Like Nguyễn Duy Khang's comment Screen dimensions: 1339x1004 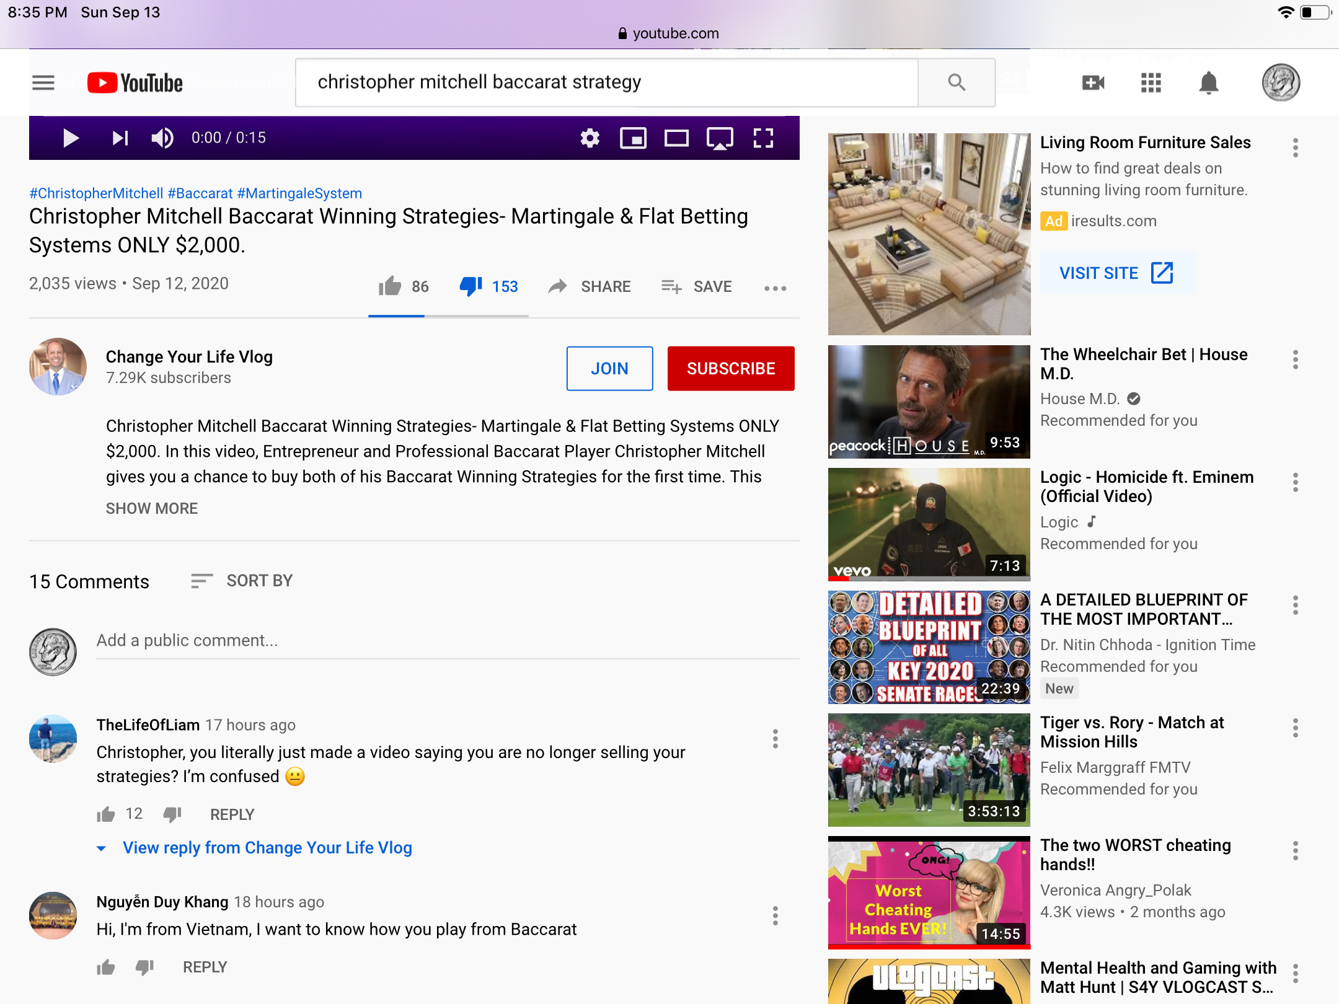[106, 967]
